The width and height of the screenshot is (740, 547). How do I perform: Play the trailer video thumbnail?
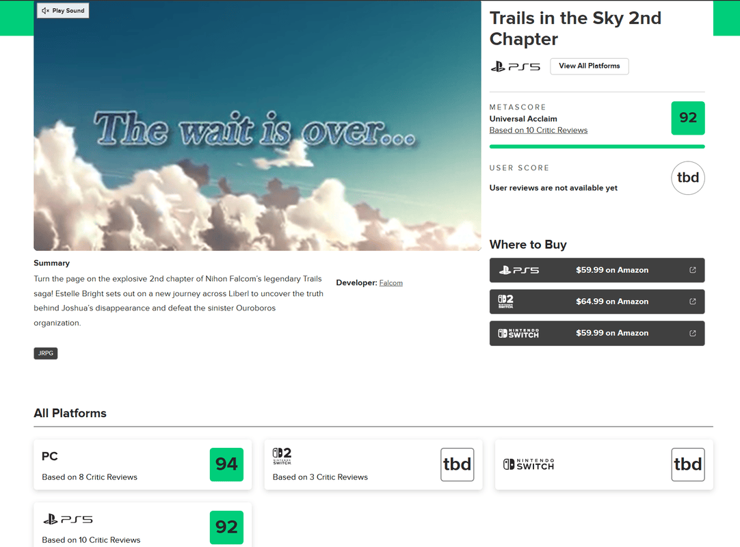pos(257,126)
